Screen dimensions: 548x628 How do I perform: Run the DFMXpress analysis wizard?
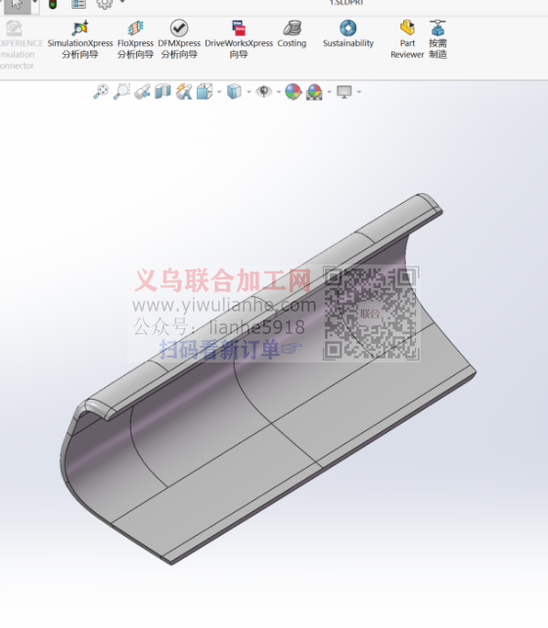(x=179, y=39)
